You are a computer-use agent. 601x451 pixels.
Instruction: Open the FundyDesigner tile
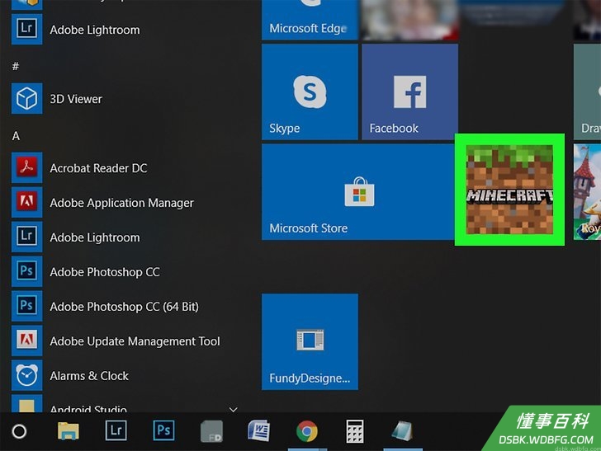310,341
